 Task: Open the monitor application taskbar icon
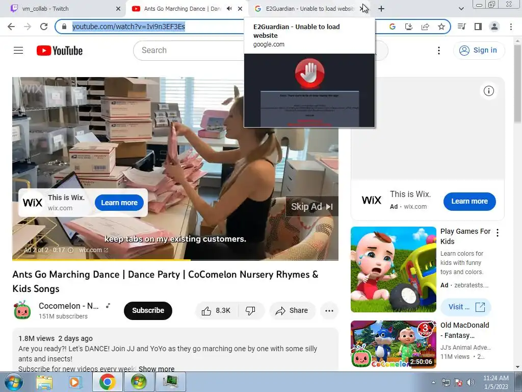coord(170,382)
